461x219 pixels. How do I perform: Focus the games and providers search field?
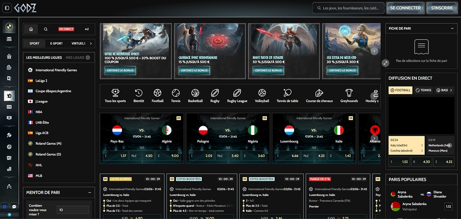pyautogui.click(x=348, y=8)
